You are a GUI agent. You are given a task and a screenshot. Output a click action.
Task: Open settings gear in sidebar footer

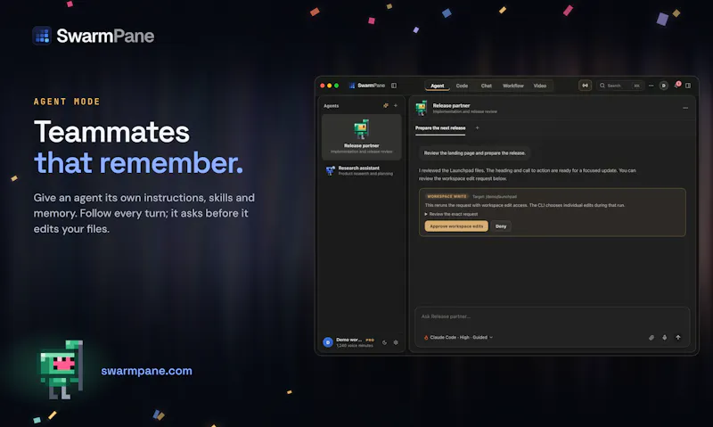click(396, 342)
